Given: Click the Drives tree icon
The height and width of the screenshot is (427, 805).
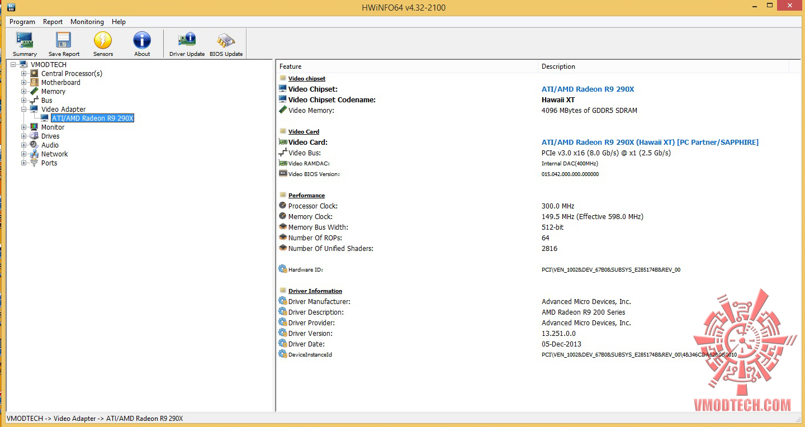Looking at the screenshot, I should click(35, 136).
